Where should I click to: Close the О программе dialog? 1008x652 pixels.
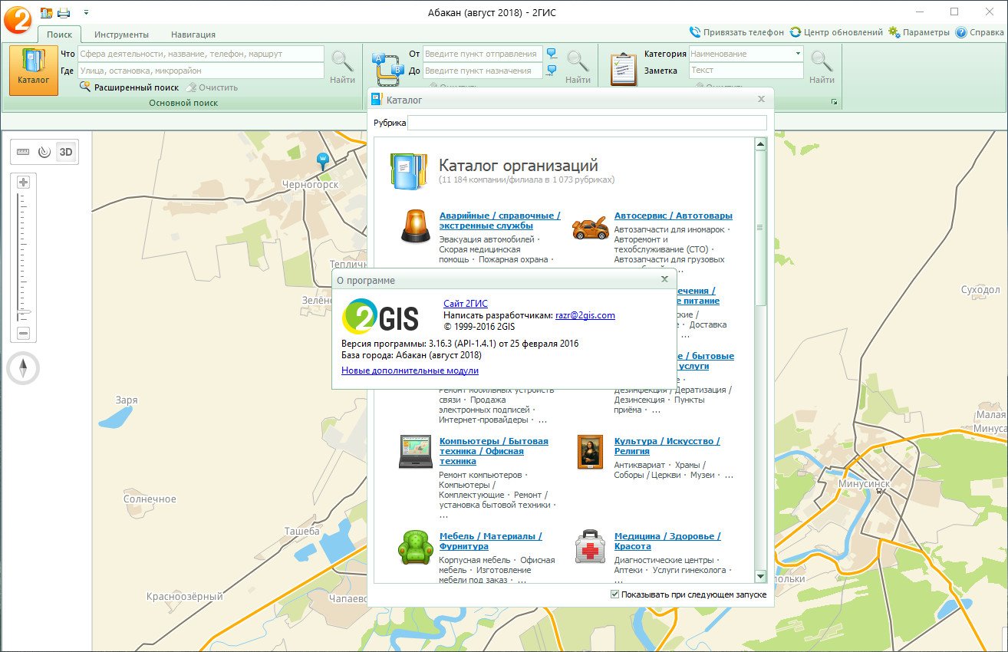[664, 280]
